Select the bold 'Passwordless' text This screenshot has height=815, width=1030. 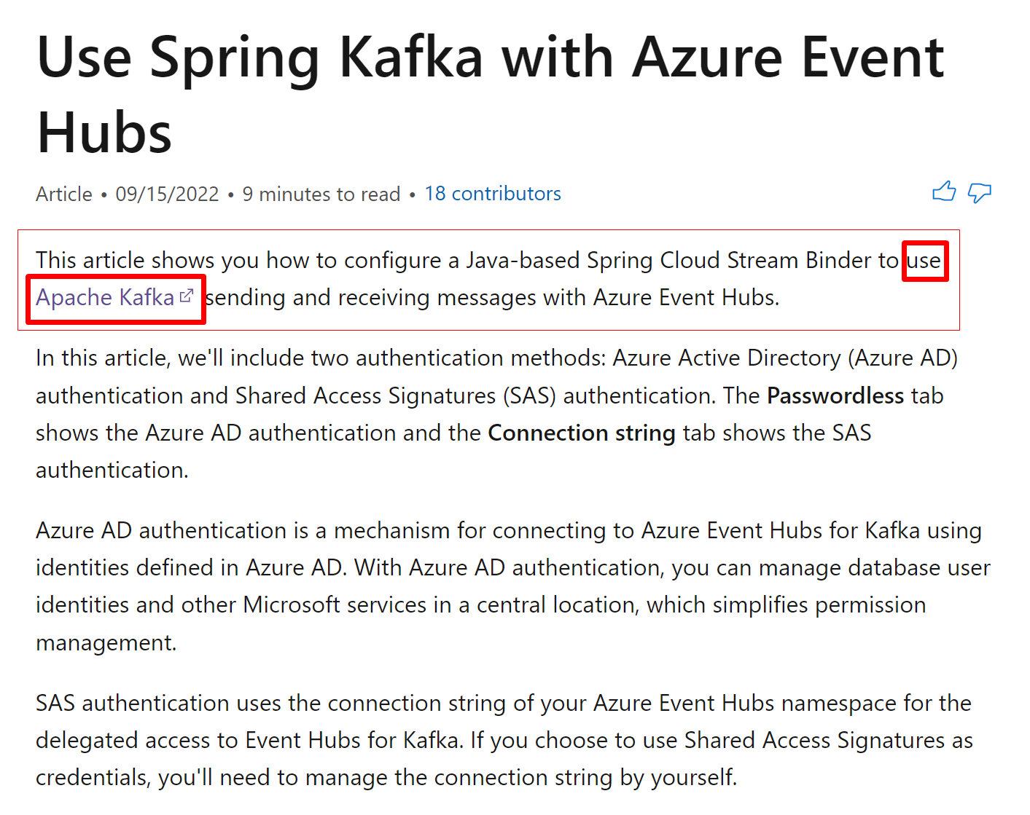pyautogui.click(x=835, y=395)
